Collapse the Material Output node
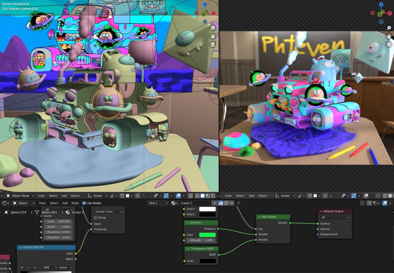 (x=321, y=212)
